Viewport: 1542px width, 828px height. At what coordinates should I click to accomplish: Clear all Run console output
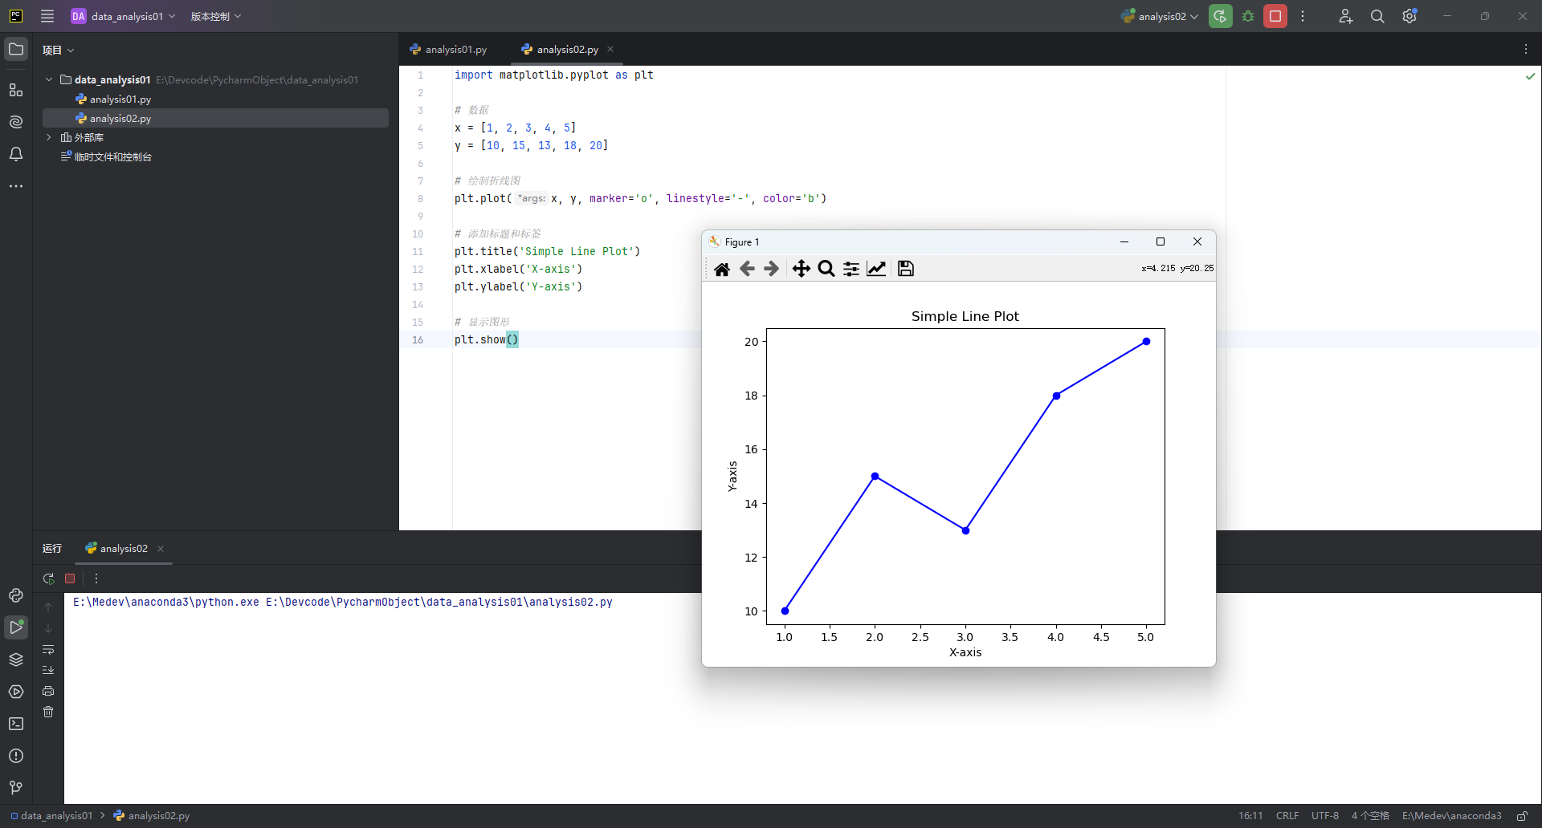(x=48, y=712)
